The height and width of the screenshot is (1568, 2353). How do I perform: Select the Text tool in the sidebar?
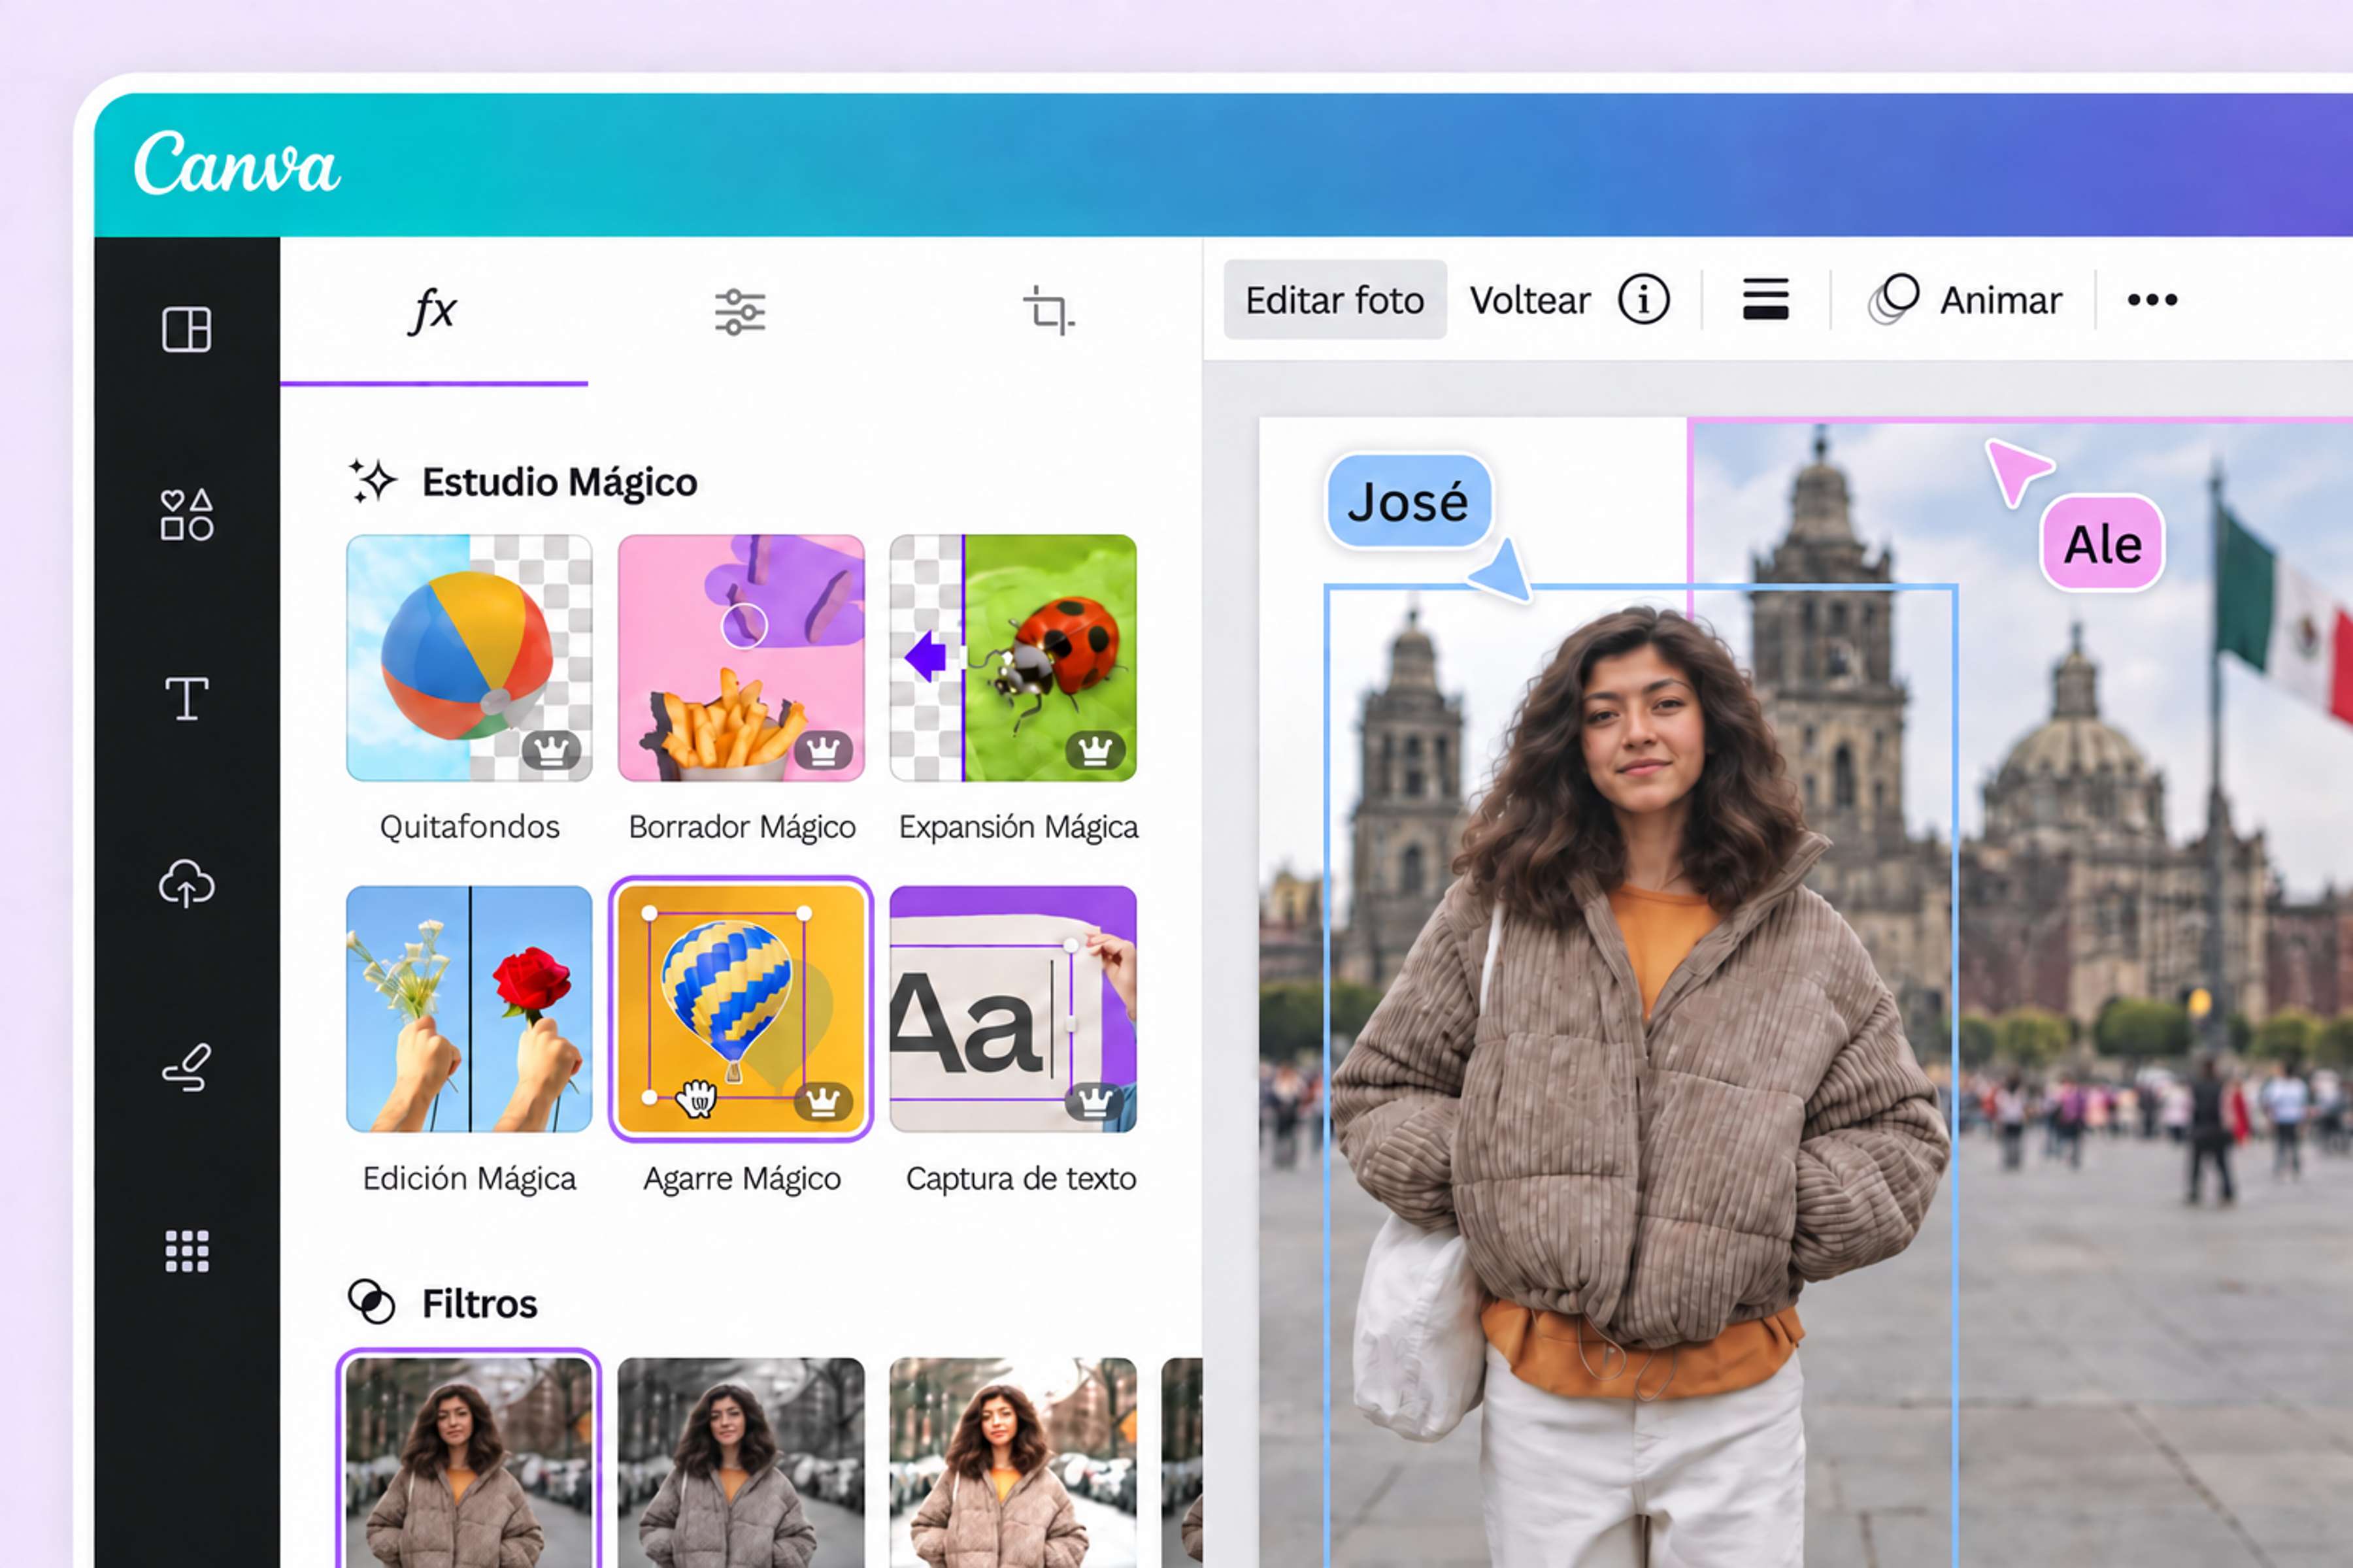[x=186, y=698]
